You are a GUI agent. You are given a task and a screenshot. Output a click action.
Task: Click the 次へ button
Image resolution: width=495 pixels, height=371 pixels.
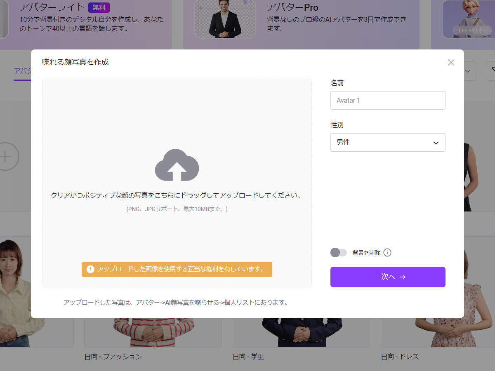388,277
